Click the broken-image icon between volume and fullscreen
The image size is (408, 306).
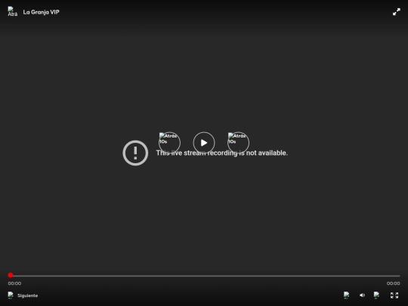(x=376, y=295)
